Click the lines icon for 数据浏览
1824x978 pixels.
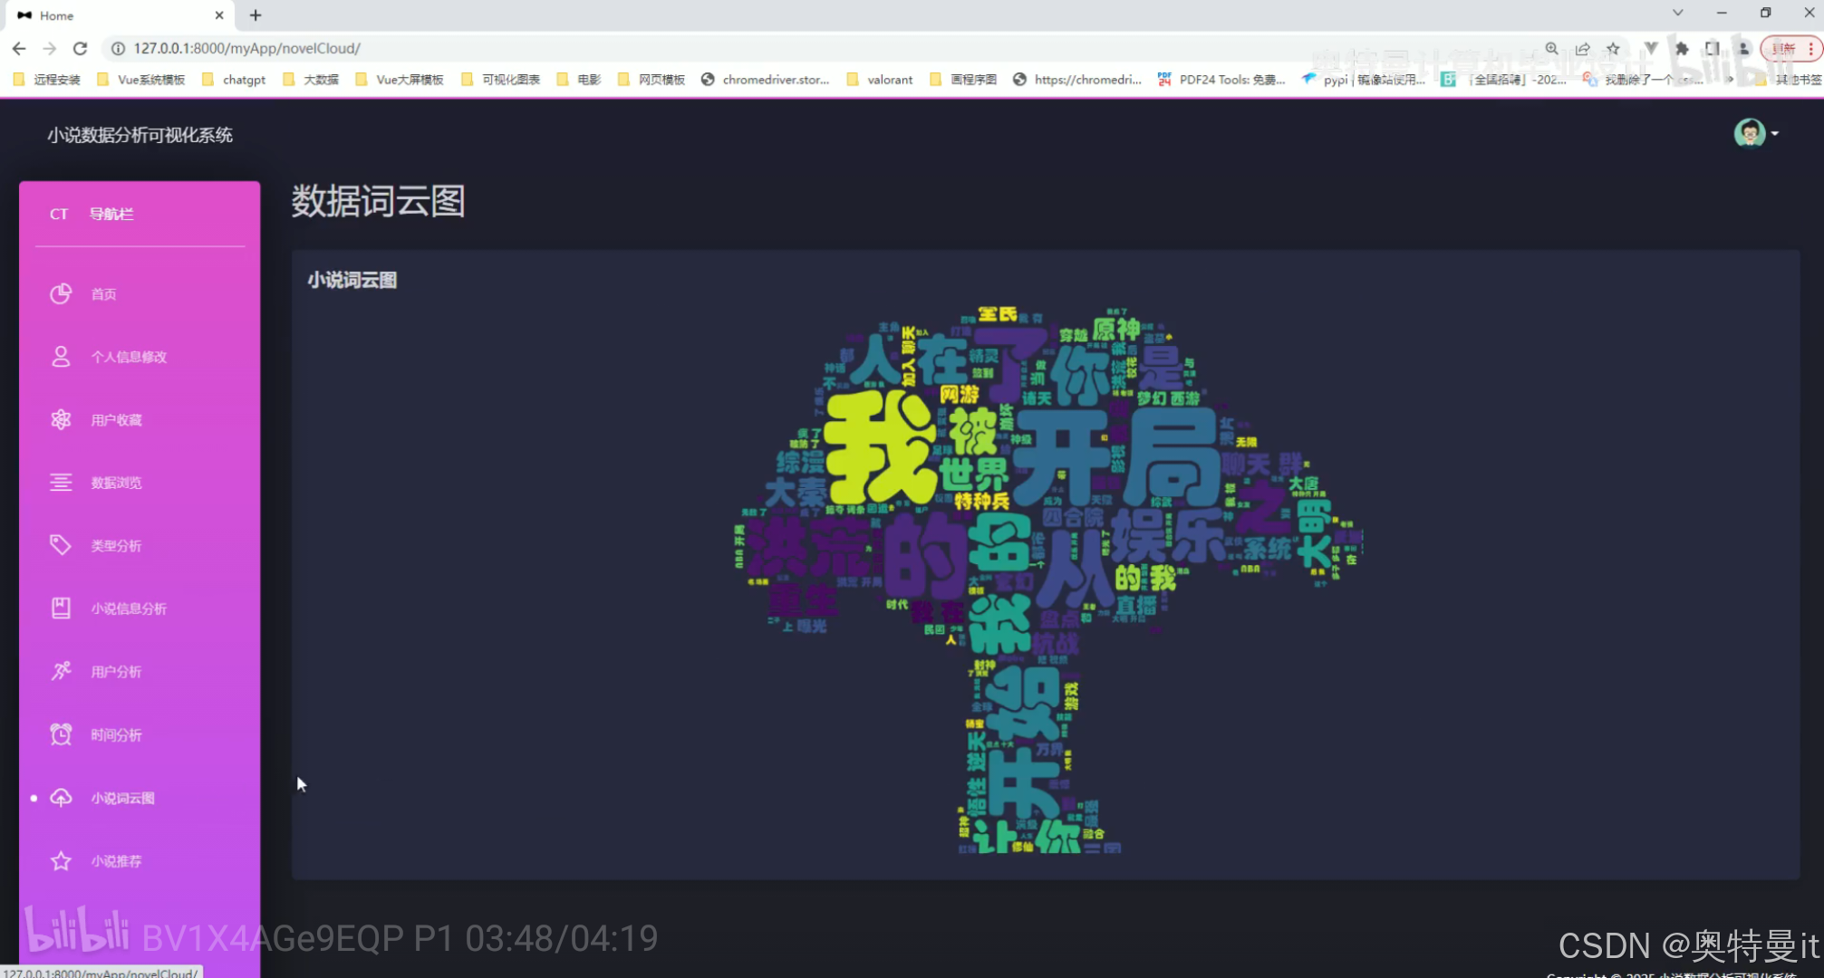[x=61, y=483]
